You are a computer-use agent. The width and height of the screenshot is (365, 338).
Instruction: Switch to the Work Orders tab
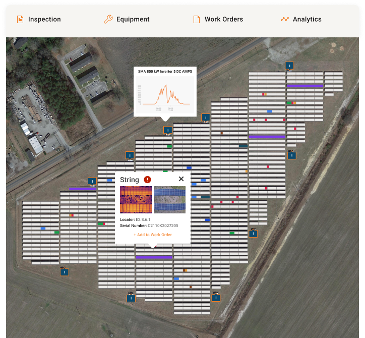click(223, 19)
